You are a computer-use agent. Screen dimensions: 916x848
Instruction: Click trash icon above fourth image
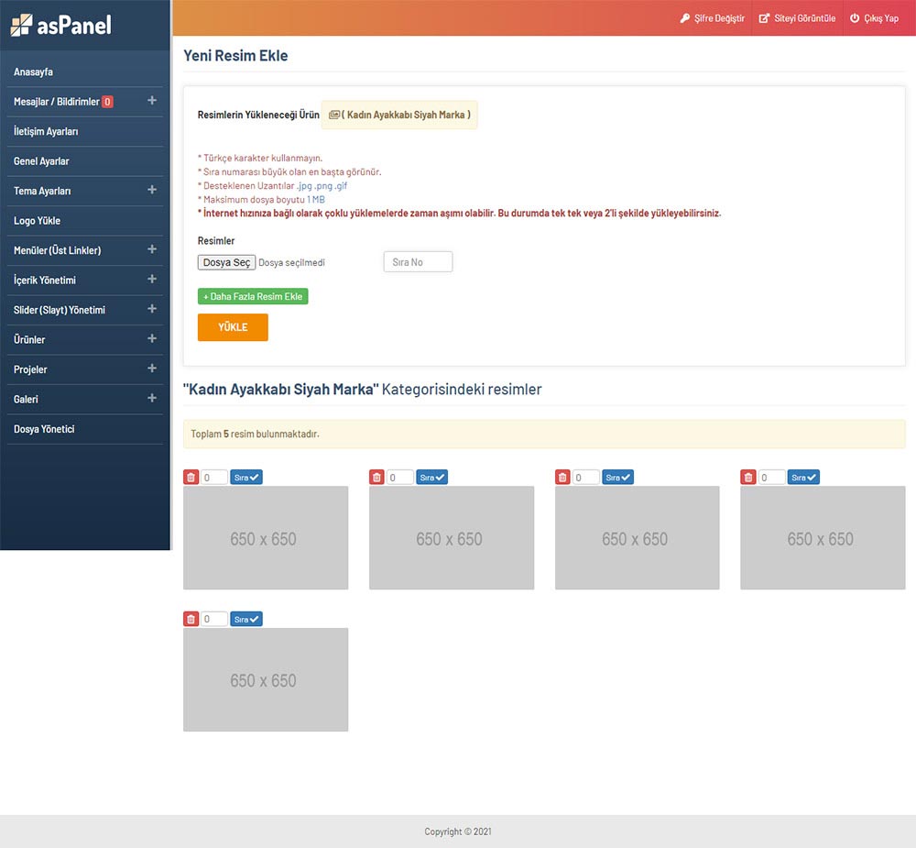tap(748, 478)
